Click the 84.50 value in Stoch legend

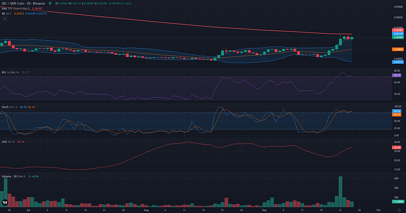pyautogui.click(x=23, y=107)
